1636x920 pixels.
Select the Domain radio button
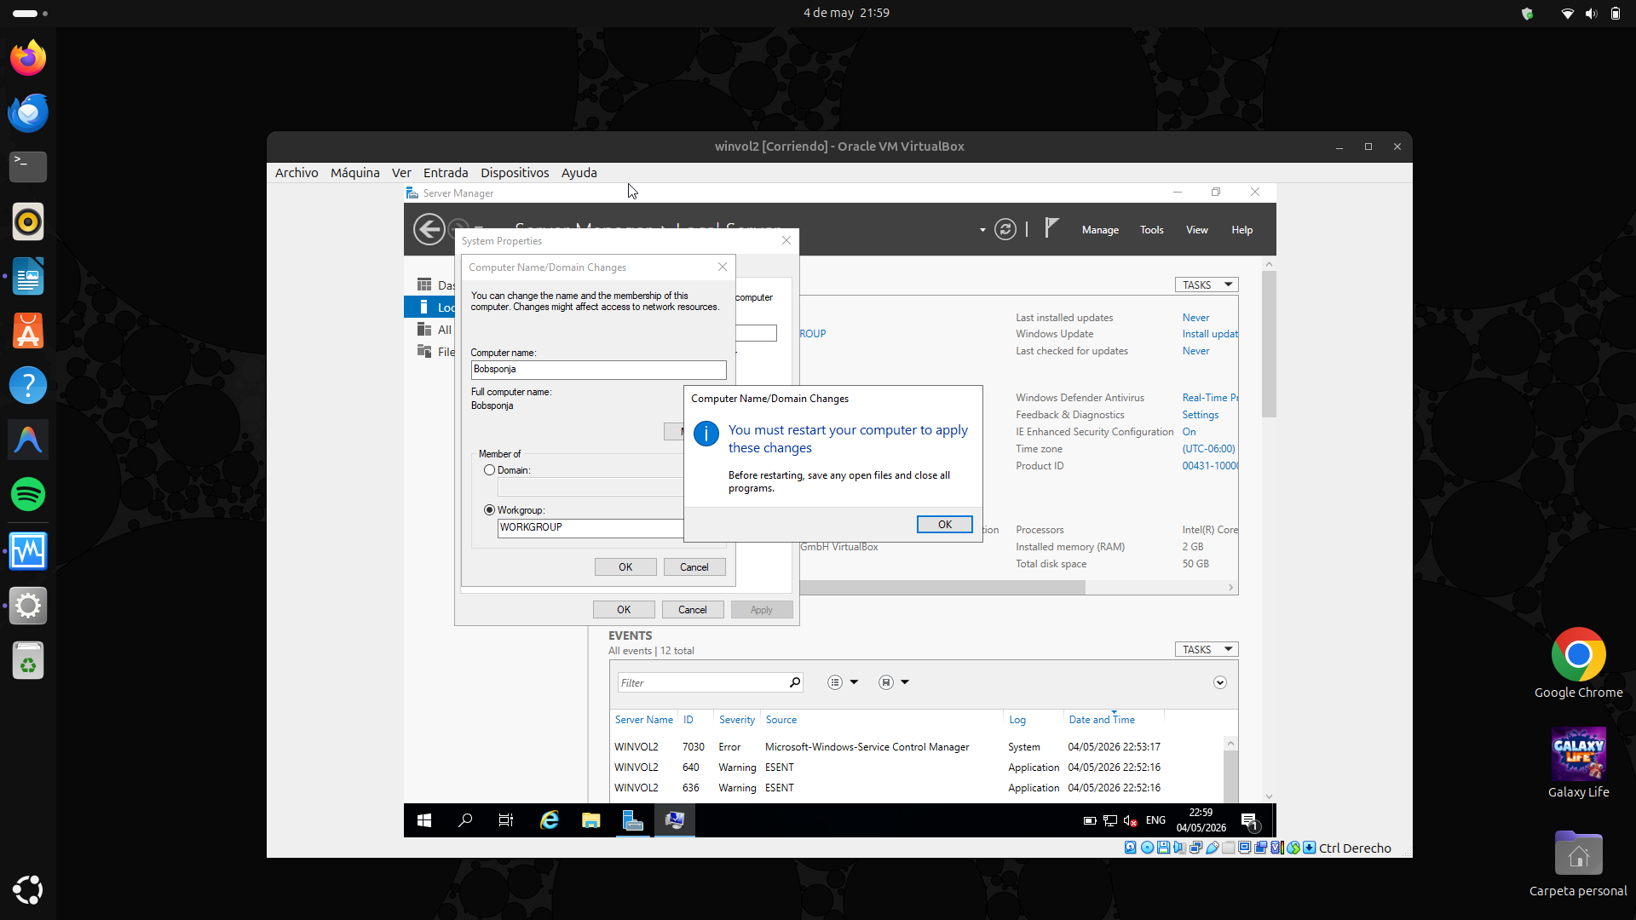pyautogui.click(x=489, y=470)
